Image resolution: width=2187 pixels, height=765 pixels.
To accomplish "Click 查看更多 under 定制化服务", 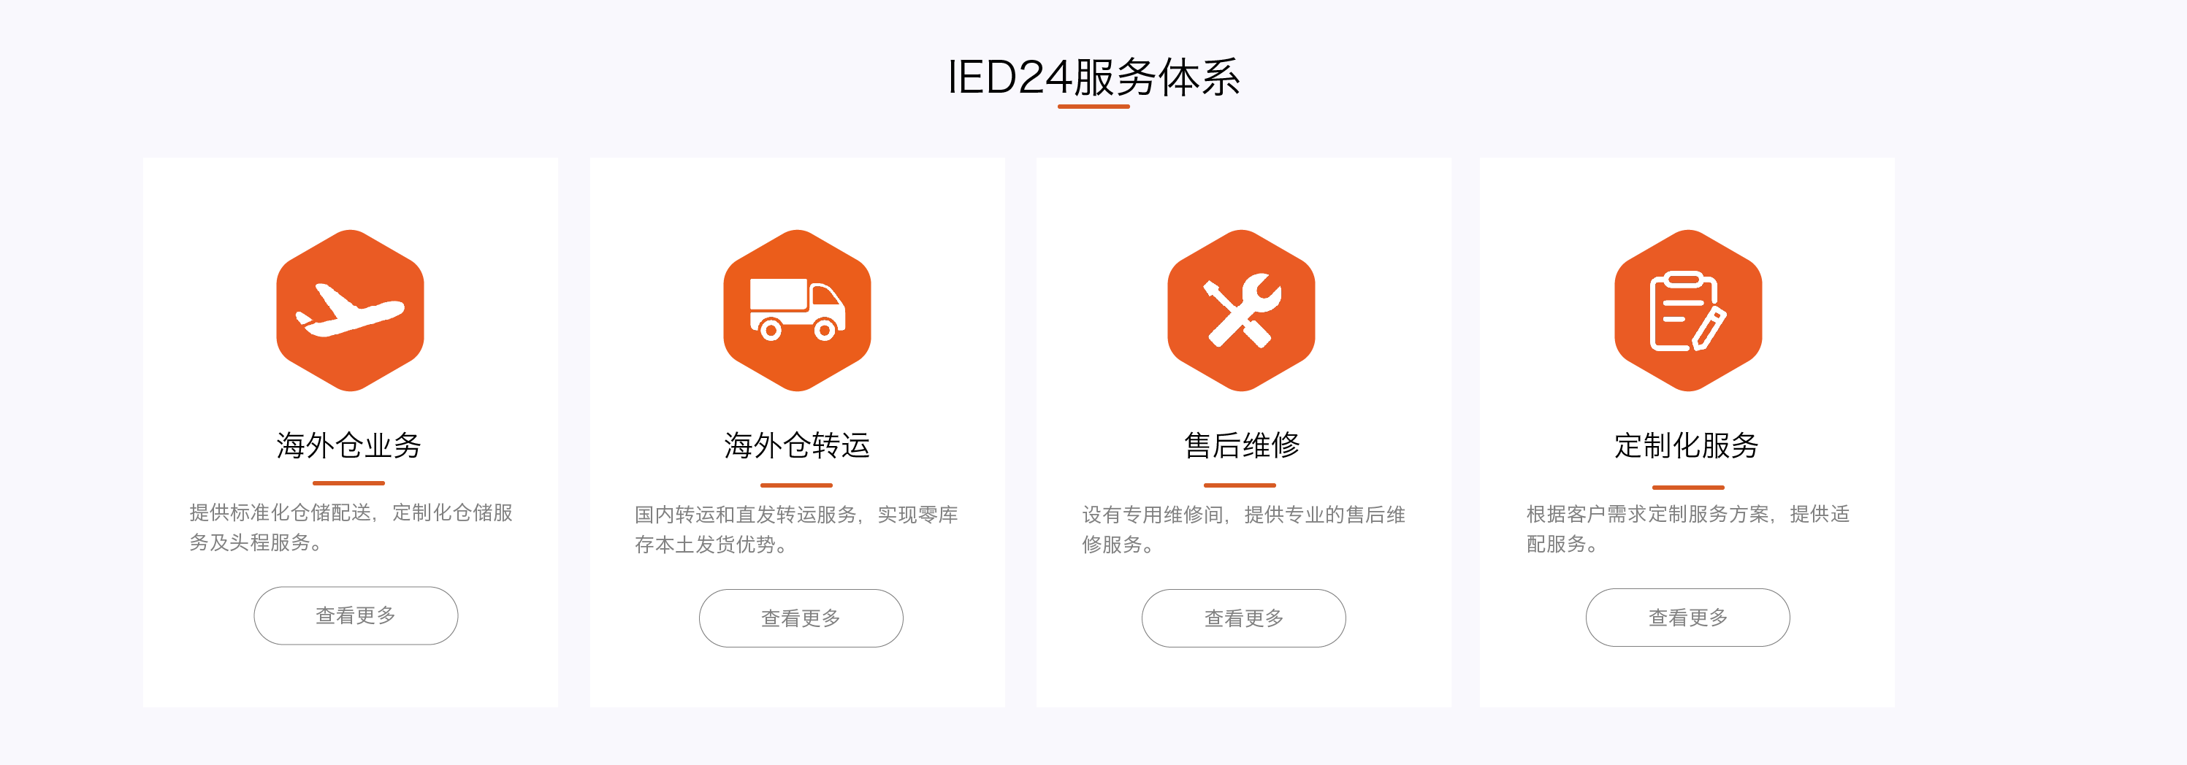I will coord(1688,618).
